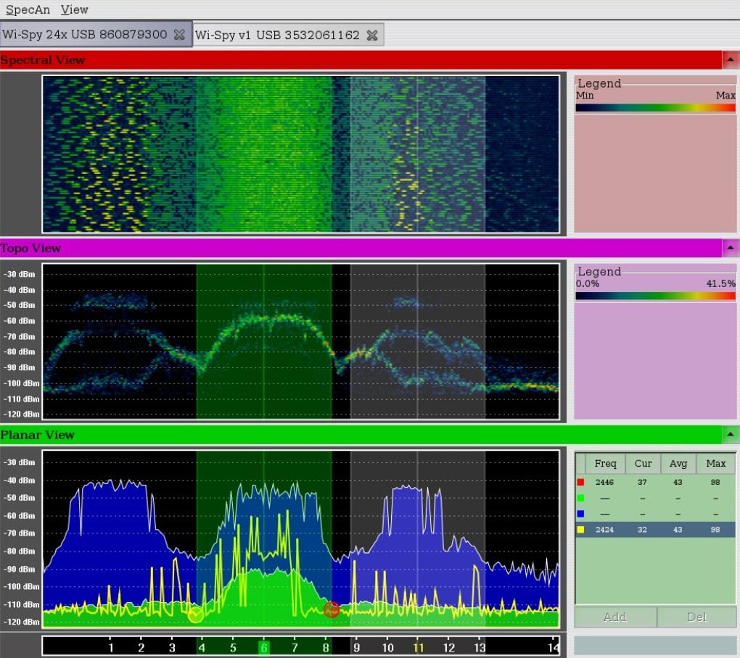Image resolution: width=740 pixels, height=658 pixels.
Task: Collapse the Topo View panel
Action: [731, 248]
